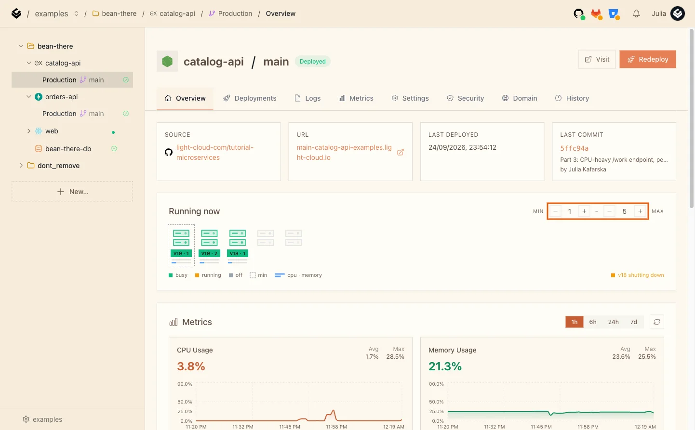Open the Bitbucket integration icon
695x430 pixels.
click(x=614, y=13)
